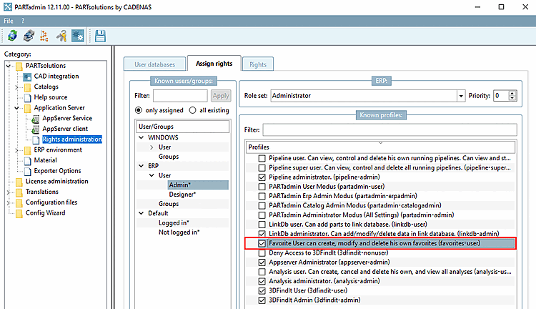Image resolution: width=536 pixels, height=309 pixels.
Task: Uncheck the LinkDb administrator checkbox
Action: 262,234
